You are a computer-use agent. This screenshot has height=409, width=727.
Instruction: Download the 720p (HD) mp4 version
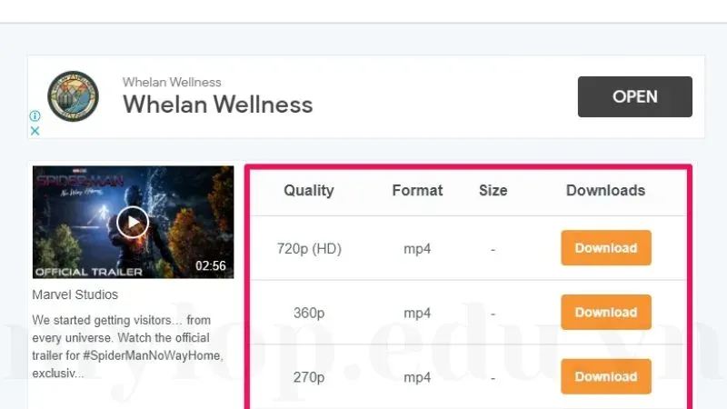click(x=605, y=248)
